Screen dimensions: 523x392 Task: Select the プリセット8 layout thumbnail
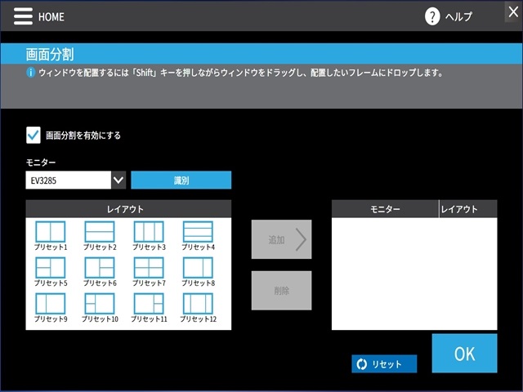pos(198,267)
